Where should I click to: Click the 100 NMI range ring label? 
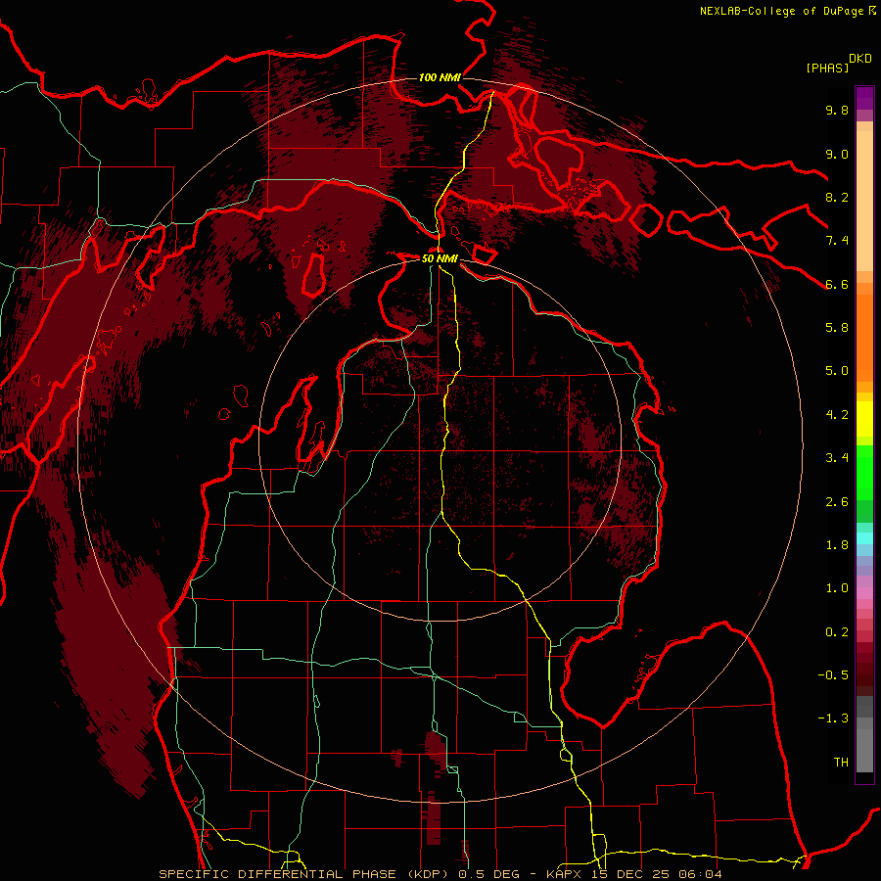(x=440, y=77)
